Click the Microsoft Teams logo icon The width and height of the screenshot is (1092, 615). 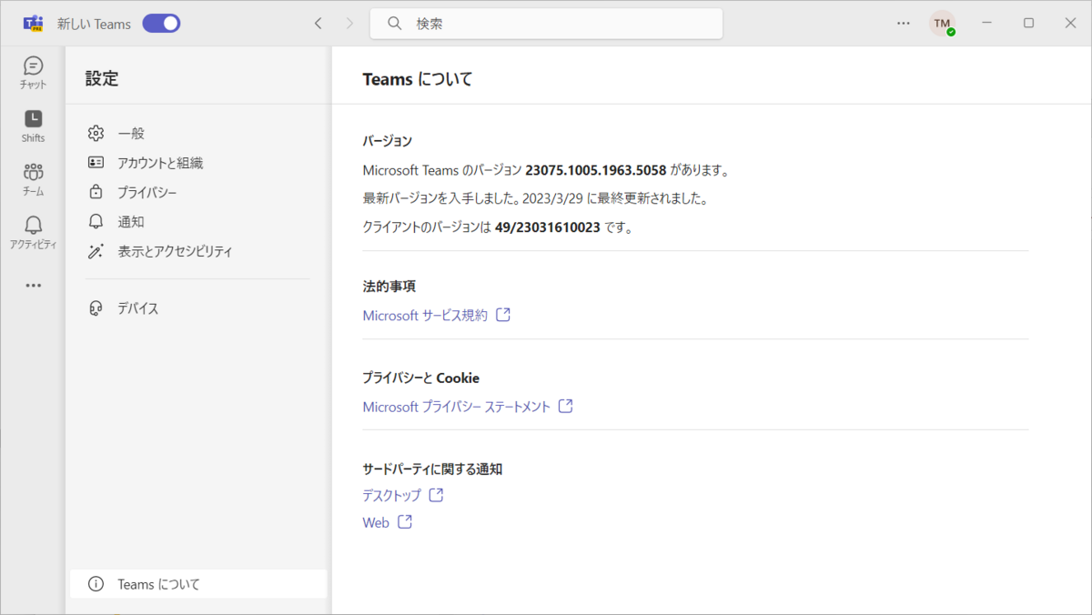pos(34,24)
